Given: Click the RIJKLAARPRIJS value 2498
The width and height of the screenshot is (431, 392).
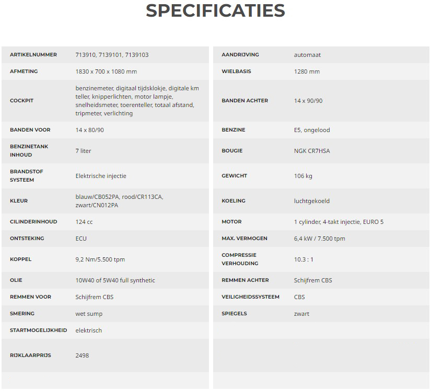Looking at the screenshot, I should [82, 355].
